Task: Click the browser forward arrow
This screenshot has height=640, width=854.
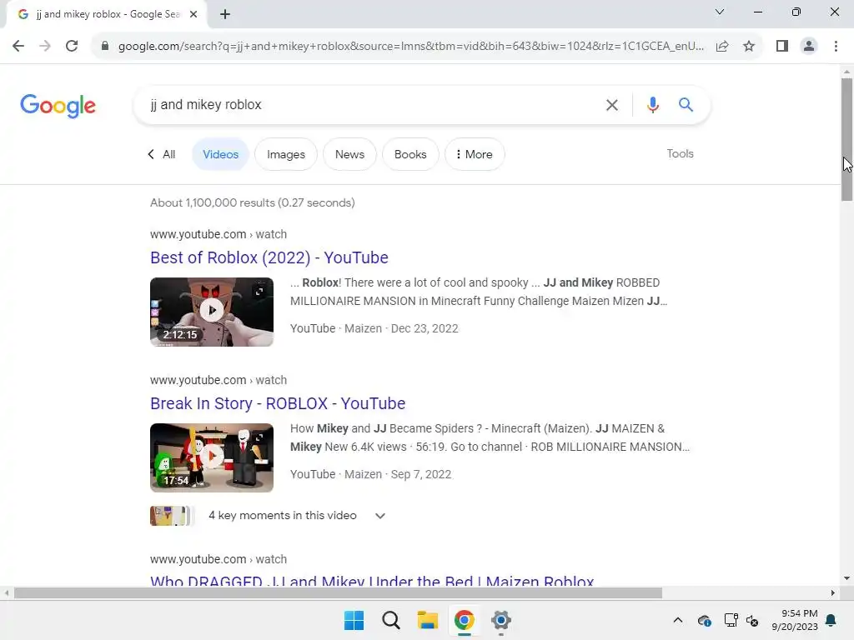Action: (45, 46)
